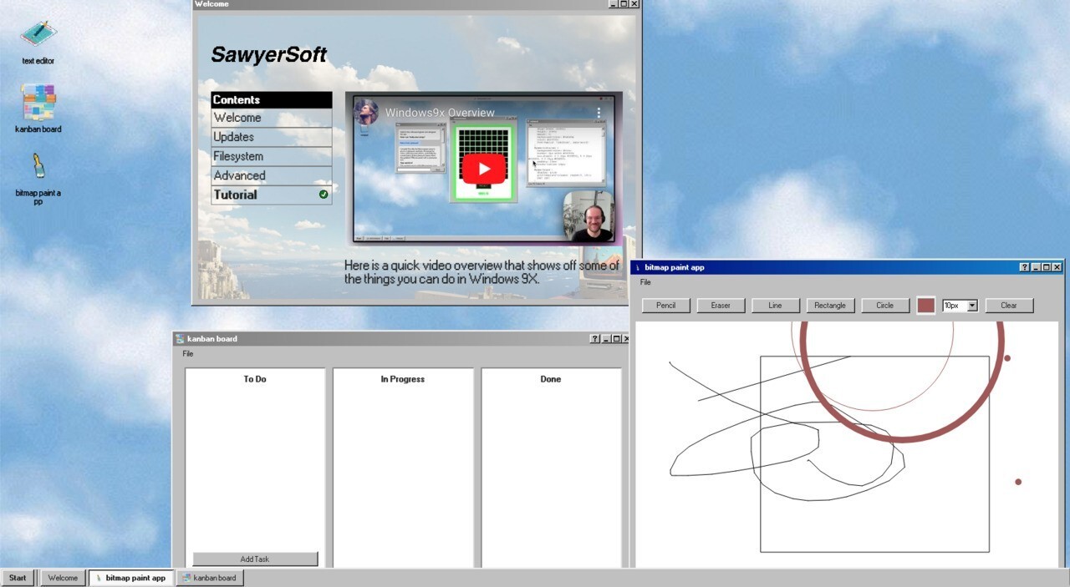Play the Windows9x Overview video
The width and height of the screenshot is (1070, 587).
(483, 169)
